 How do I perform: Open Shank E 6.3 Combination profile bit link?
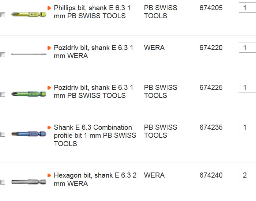(94, 135)
